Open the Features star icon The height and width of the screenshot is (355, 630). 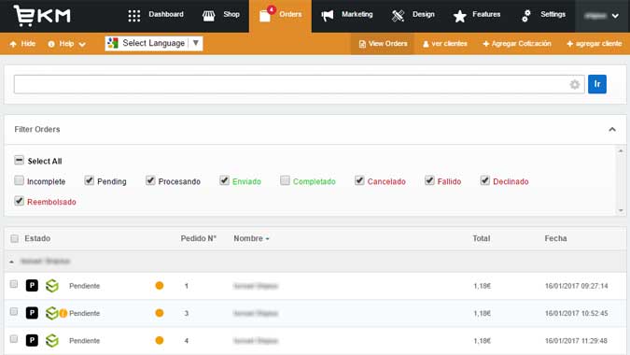coord(459,16)
